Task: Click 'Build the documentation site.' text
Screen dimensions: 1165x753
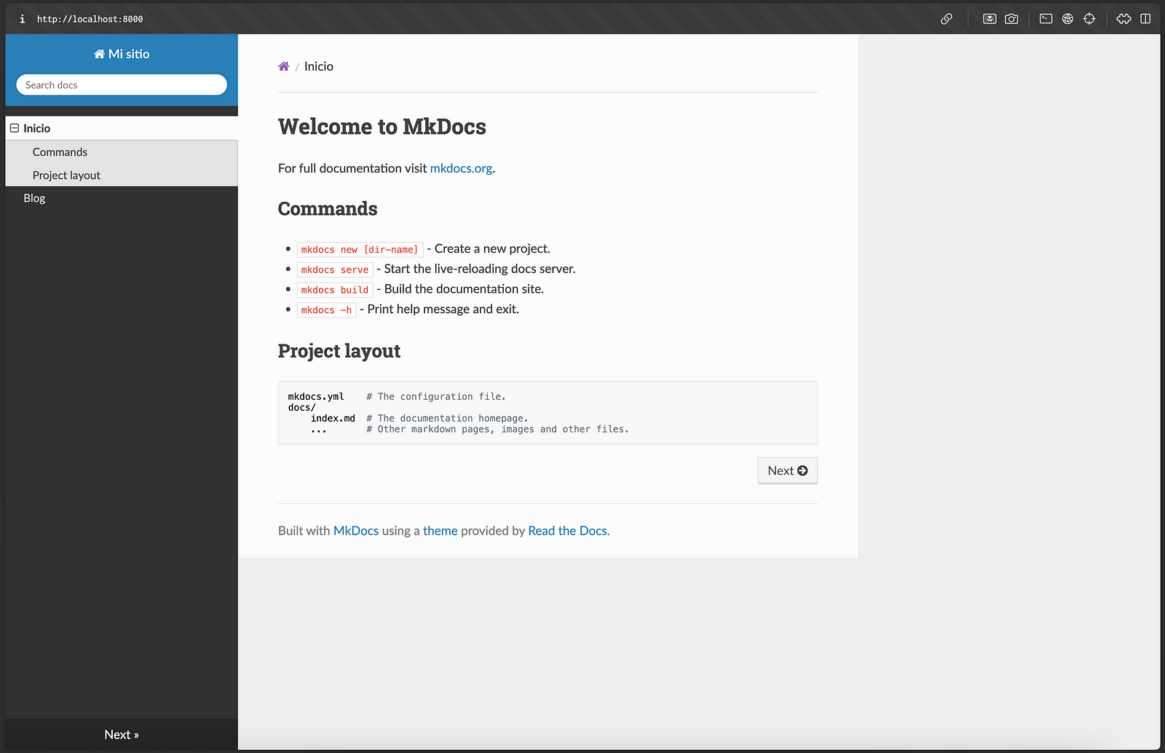Action: [464, 289]
